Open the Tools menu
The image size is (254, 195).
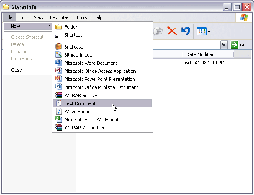tap(81, 17)
